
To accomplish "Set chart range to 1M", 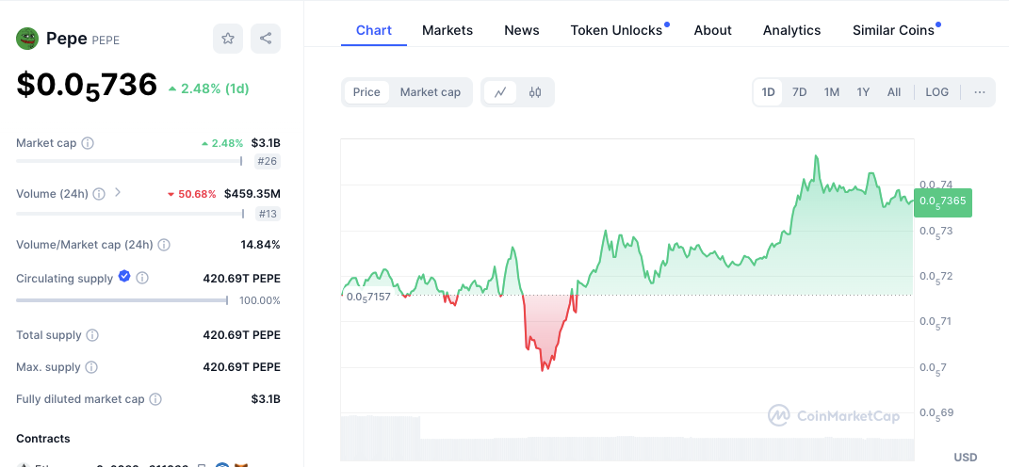I will [831, 92].
